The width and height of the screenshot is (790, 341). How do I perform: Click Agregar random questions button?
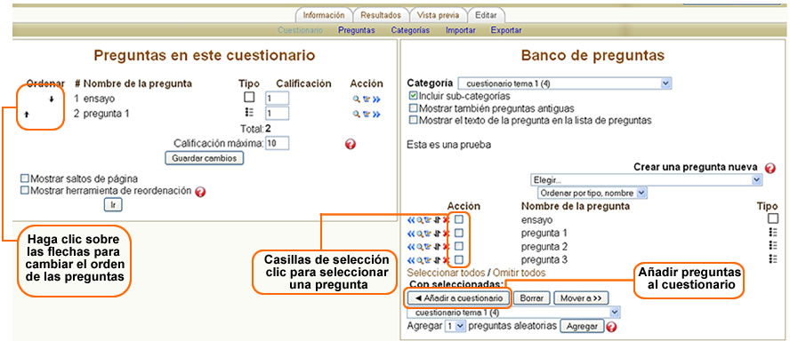pyautogui.click(x=582, y=327)
